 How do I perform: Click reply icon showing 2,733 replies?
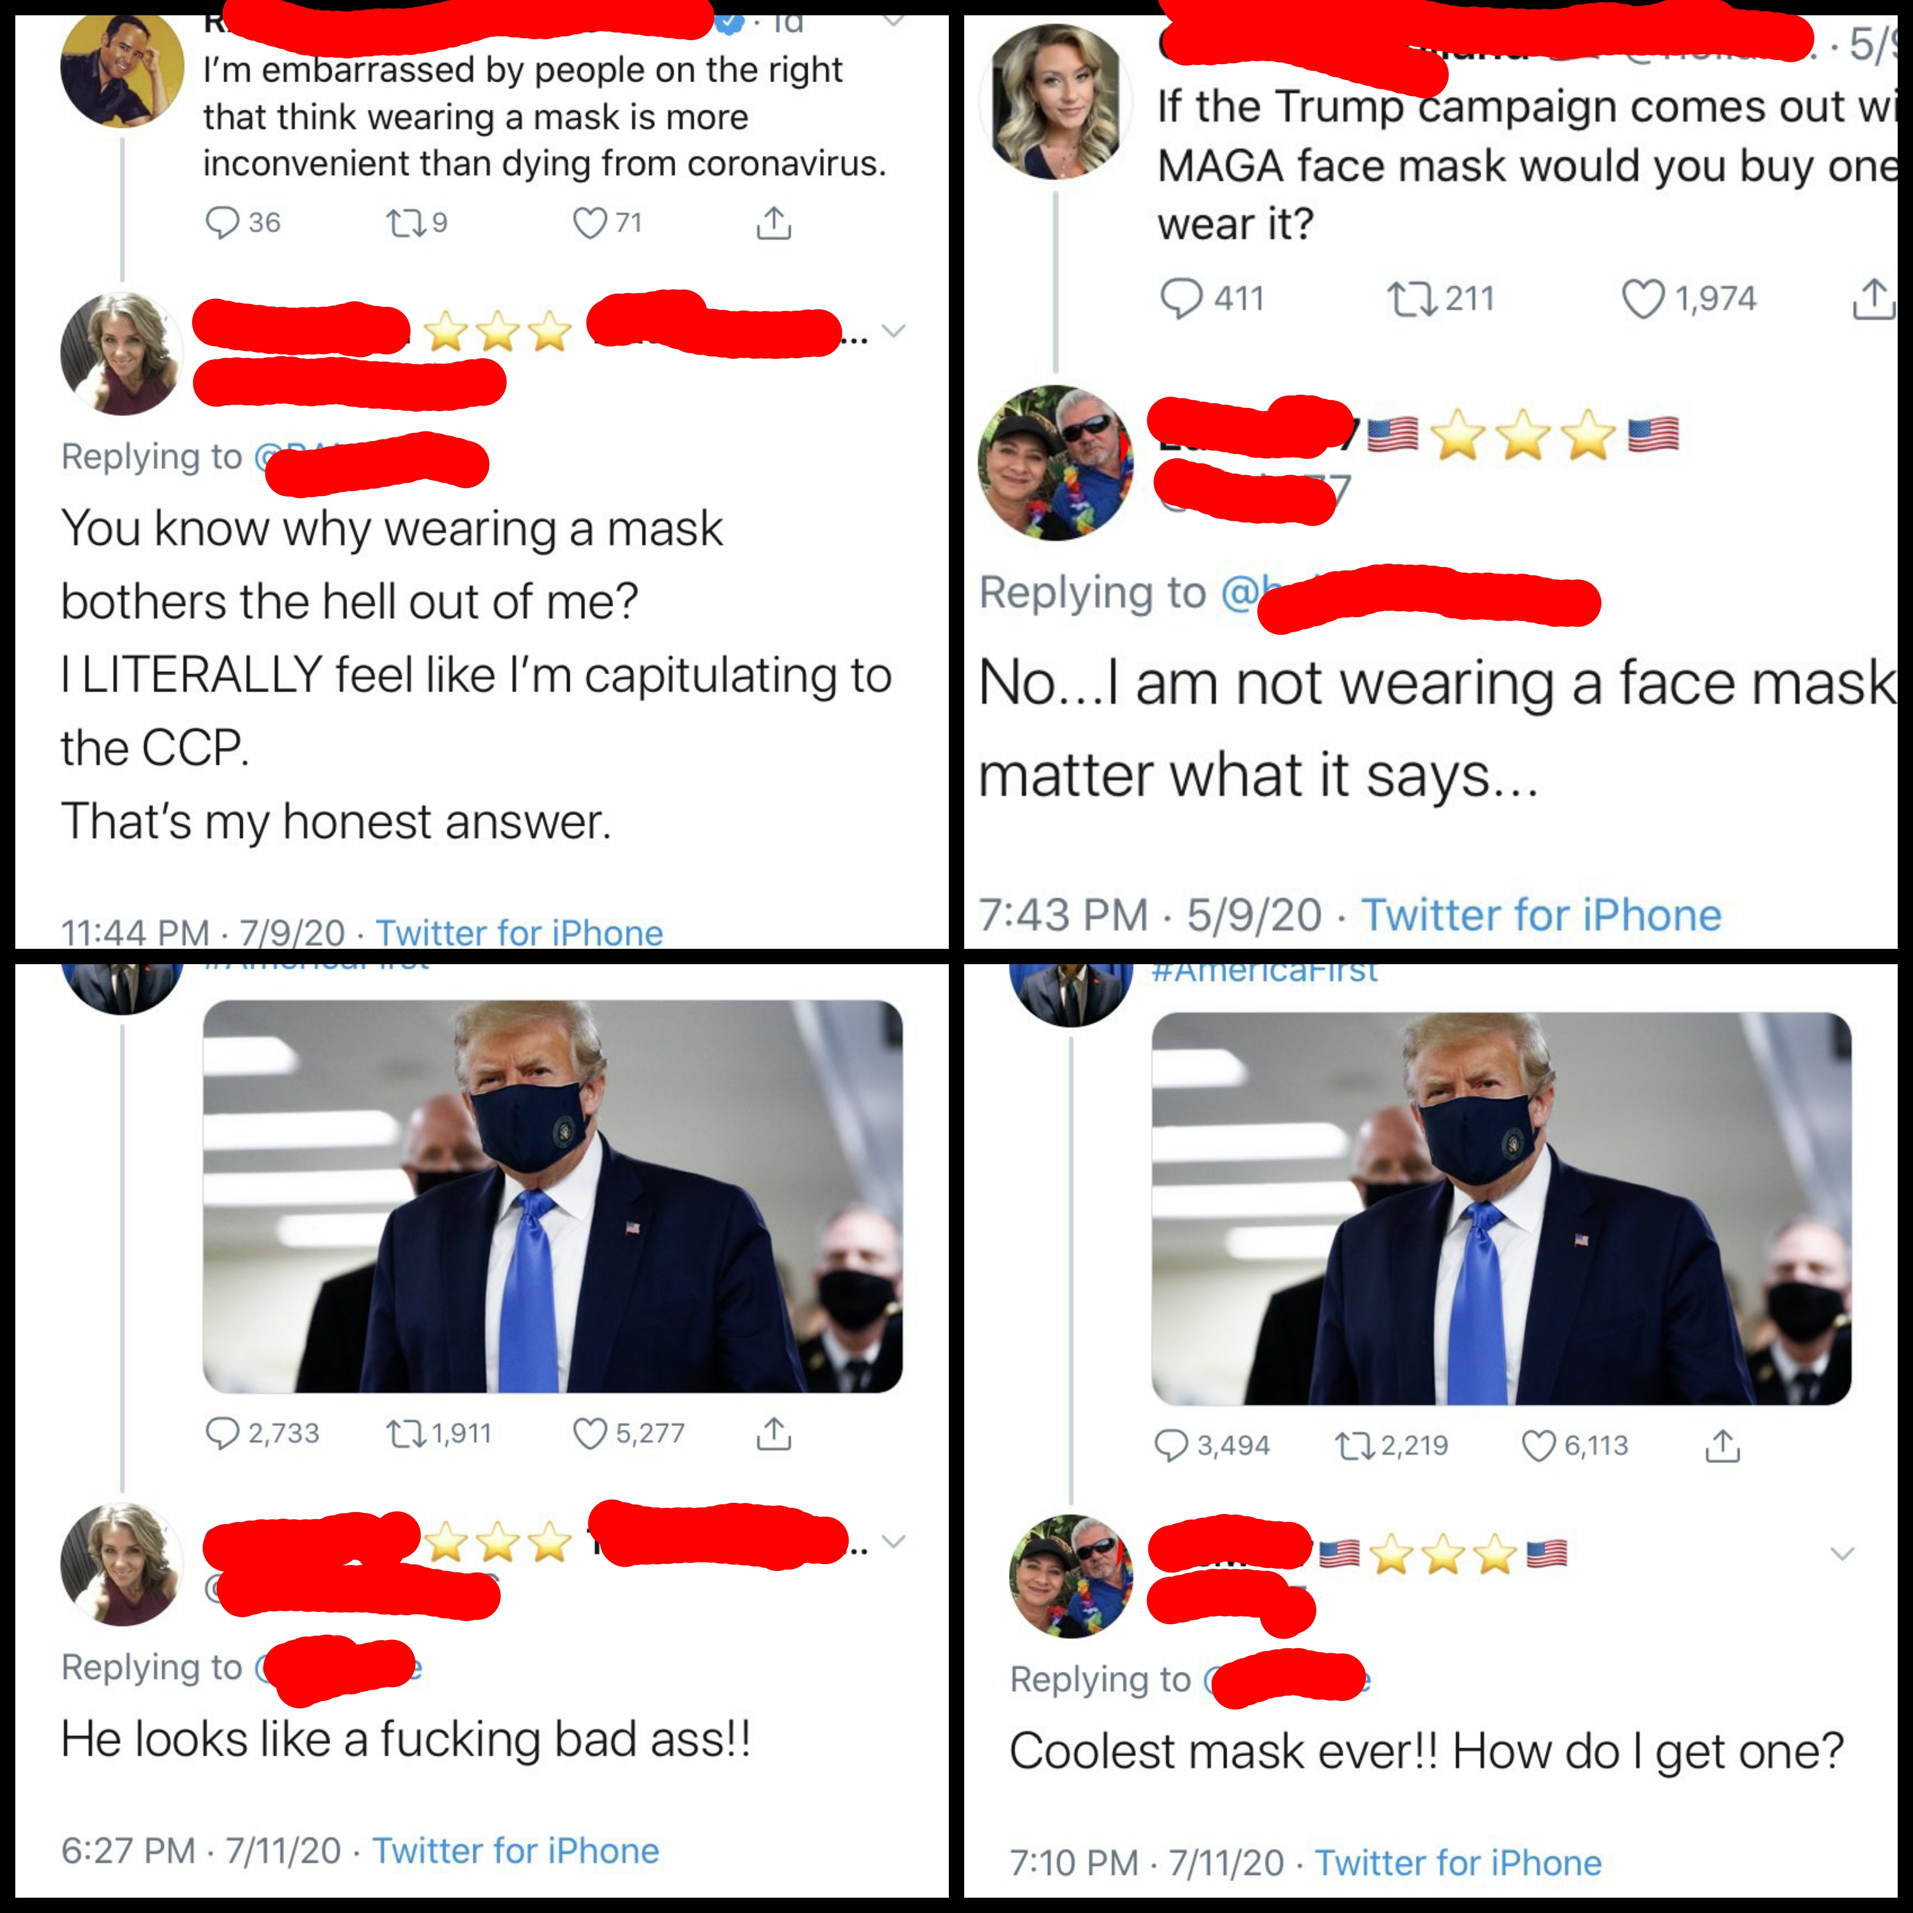pos(223,1434)
